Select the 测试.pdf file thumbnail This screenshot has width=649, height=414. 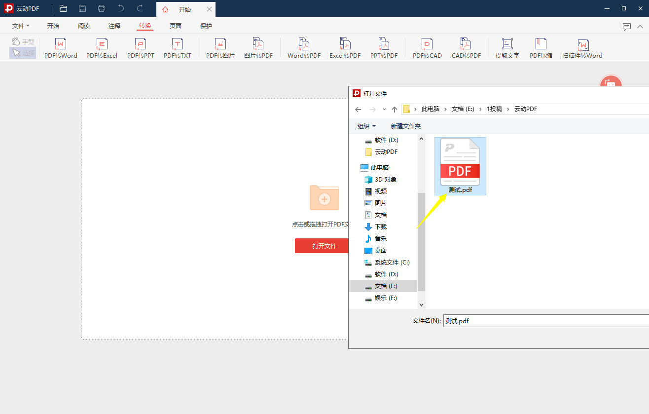click(x=460, y=166)
